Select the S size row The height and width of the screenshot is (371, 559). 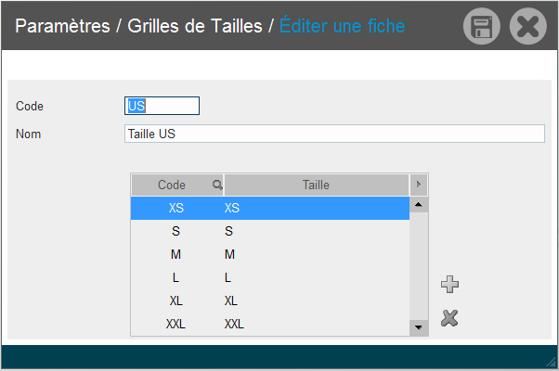coord(270,231)
